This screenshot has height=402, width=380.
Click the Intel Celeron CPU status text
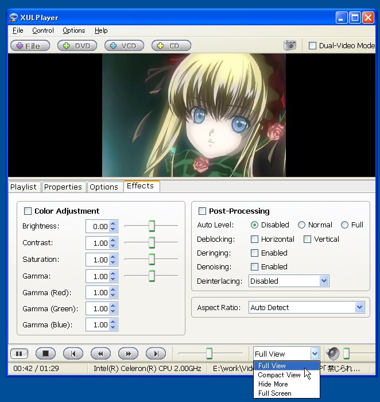148,369
